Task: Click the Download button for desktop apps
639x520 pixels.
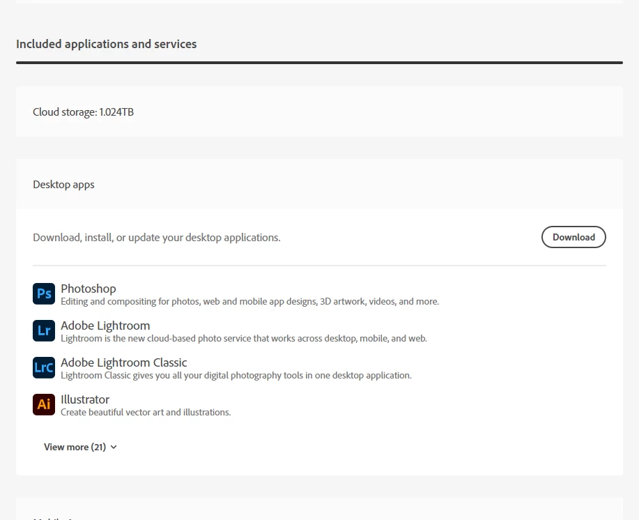Action: click(573, 237)
